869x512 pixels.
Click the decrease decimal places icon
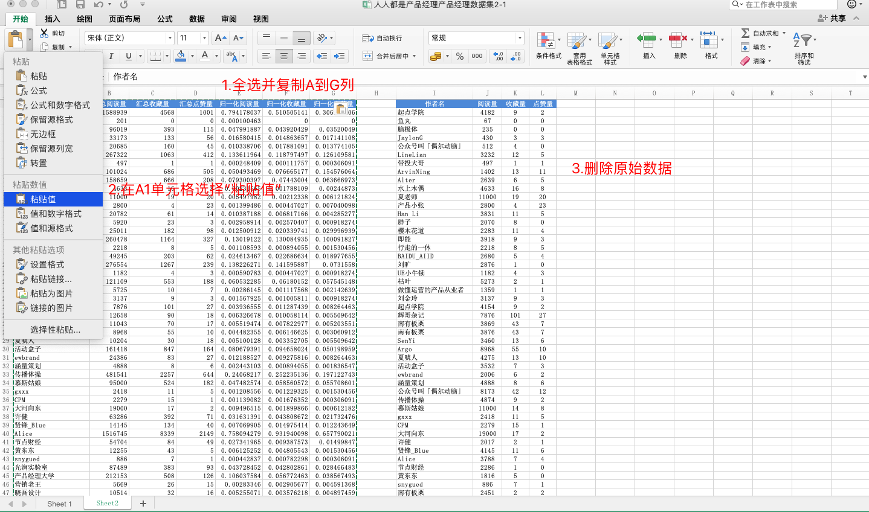pyautogui.click(x=515, y=56)
